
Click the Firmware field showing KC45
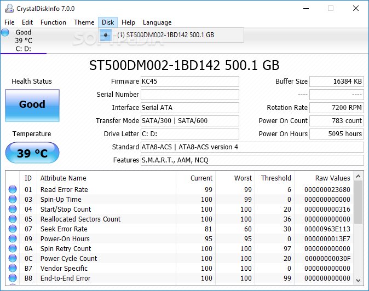pos(190,82)
